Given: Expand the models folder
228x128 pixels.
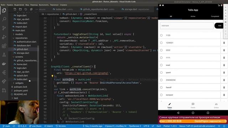Looking at the screenshot, I should click(19, 34).
